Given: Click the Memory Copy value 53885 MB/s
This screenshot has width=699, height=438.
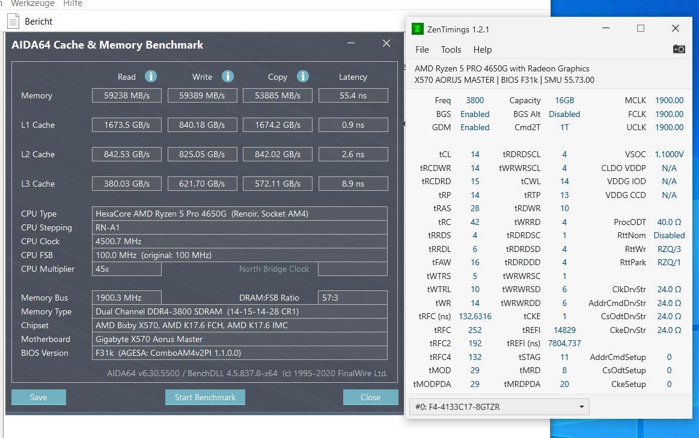Looking at the screenshot, I should tap(277, 95).
